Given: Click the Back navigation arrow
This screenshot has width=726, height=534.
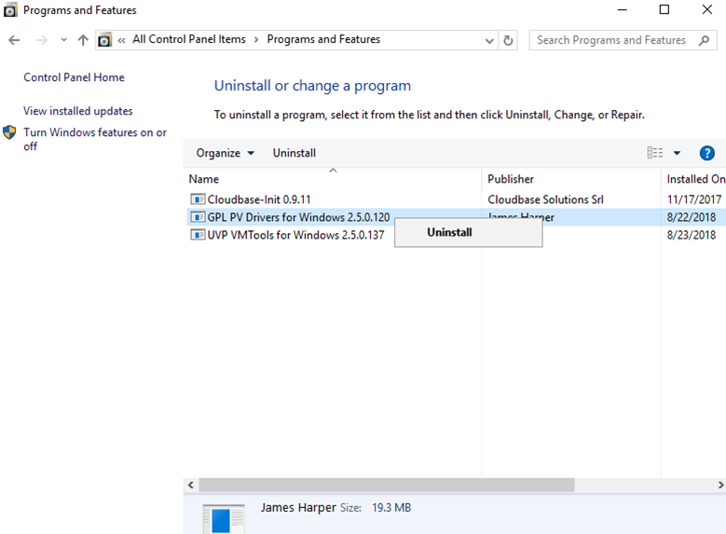Looking at the screenshot, I should click(x=14, y=40).
